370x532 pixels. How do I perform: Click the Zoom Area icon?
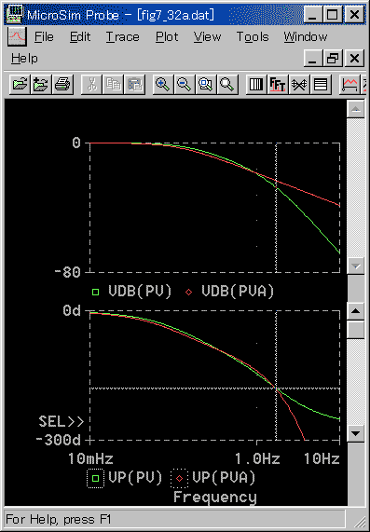pyautogui.click(x=206, y=84)
